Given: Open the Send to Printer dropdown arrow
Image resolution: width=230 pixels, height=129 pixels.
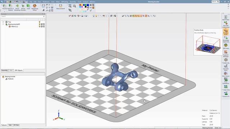Looking at the screenshot, I should (x=222, y=96).
